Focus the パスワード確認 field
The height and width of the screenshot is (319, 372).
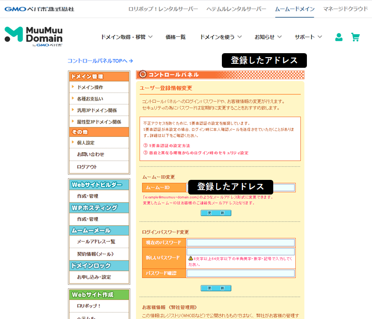(240, 273)
